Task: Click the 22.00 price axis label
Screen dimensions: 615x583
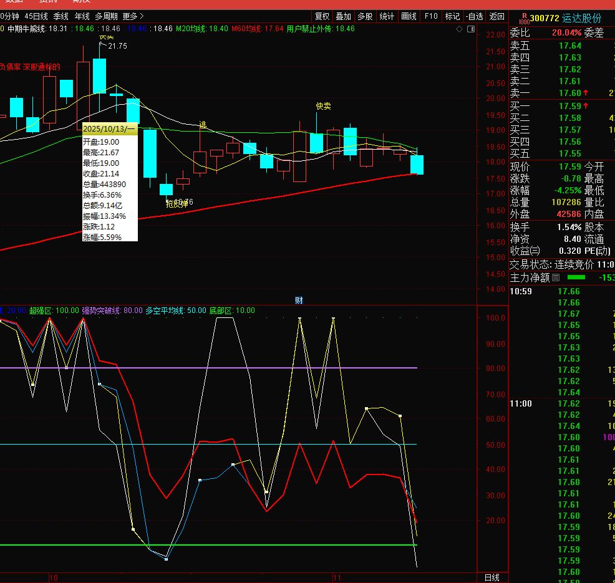Action: coord(495,35)
